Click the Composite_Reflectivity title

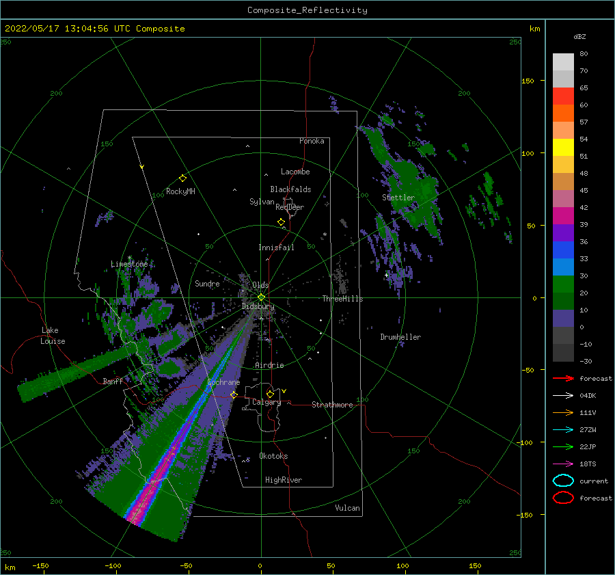coord(307,10)
